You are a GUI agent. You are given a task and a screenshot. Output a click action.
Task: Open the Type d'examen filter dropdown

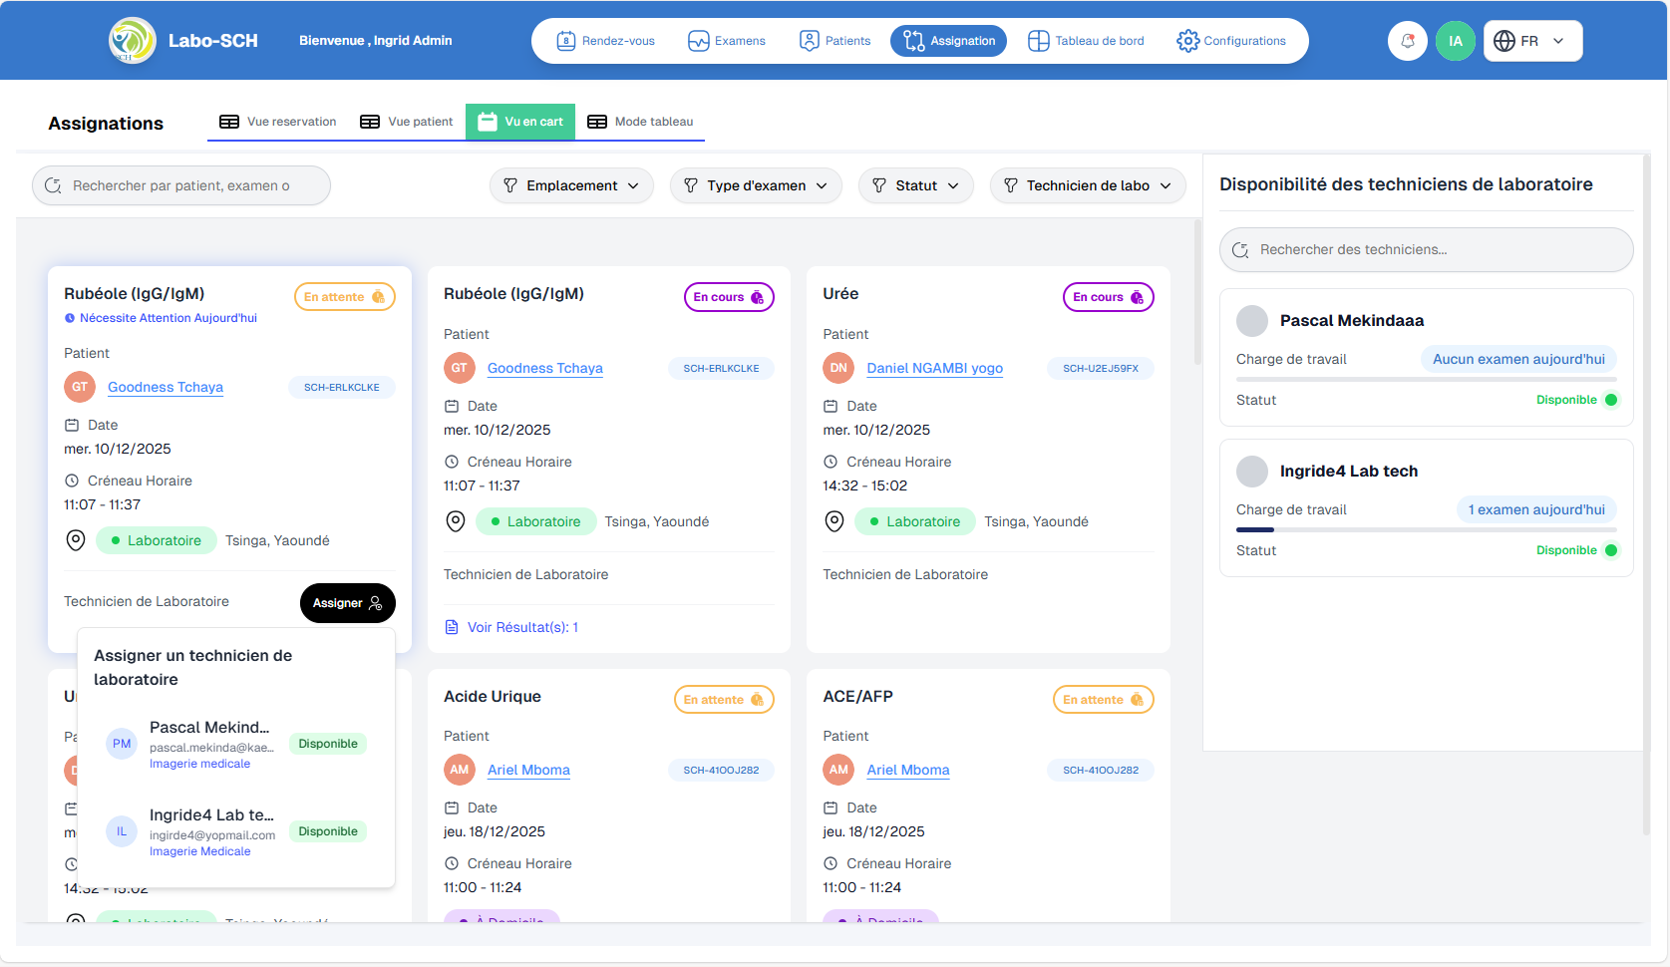click(756, 185)
